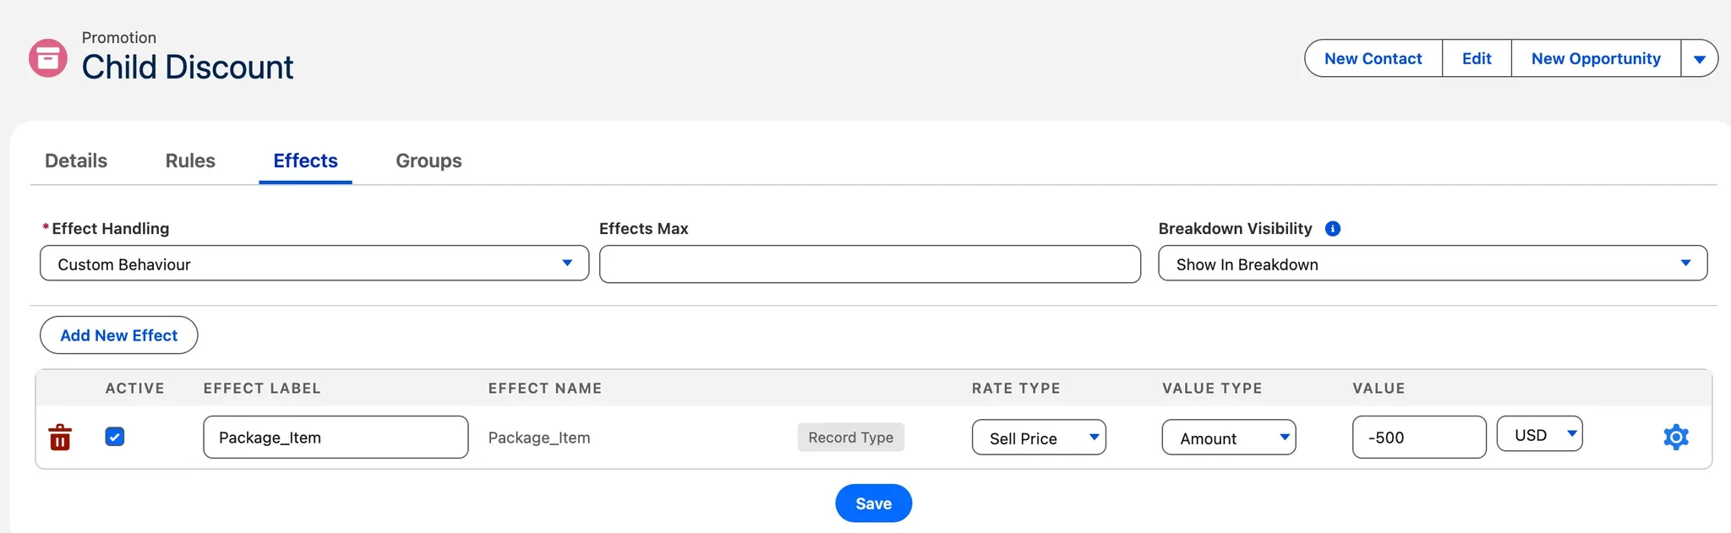This screenshot has width=1731, height=533.
Task: Expand the Breakdown Visibility dropdown
Action: (x=1432, y=264)
